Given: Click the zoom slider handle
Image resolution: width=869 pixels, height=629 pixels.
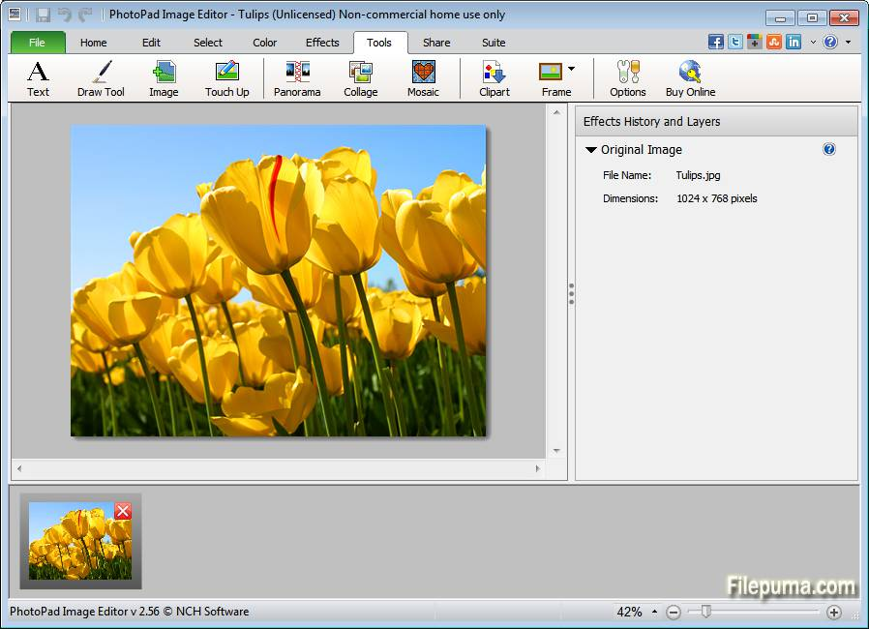Looking at the screenshot, I should pos(706,612).
